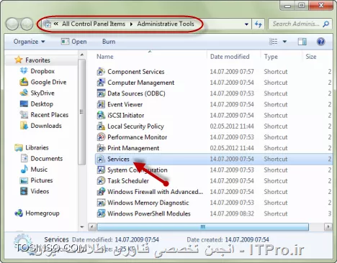Click the horizontal scrollbar right arrow
The image size is (337, 263).
[328, 226]
